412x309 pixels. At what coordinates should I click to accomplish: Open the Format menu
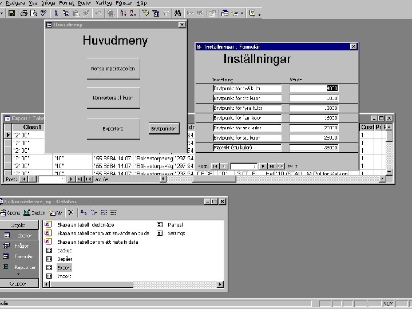point(66,3)
